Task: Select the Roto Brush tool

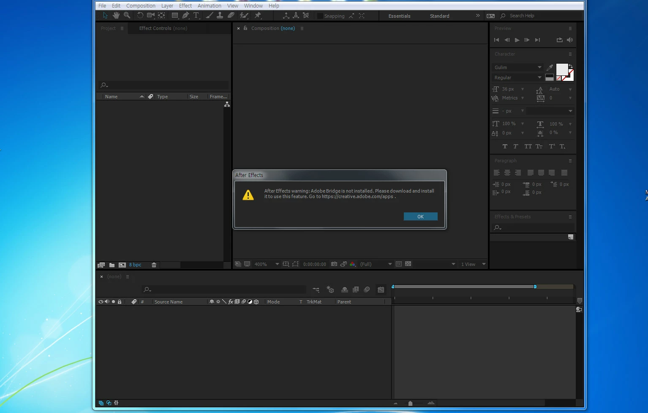Action: coord(244,16)
